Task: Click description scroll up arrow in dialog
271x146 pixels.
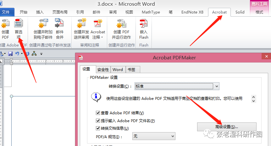Action: [x=253, y=97]
